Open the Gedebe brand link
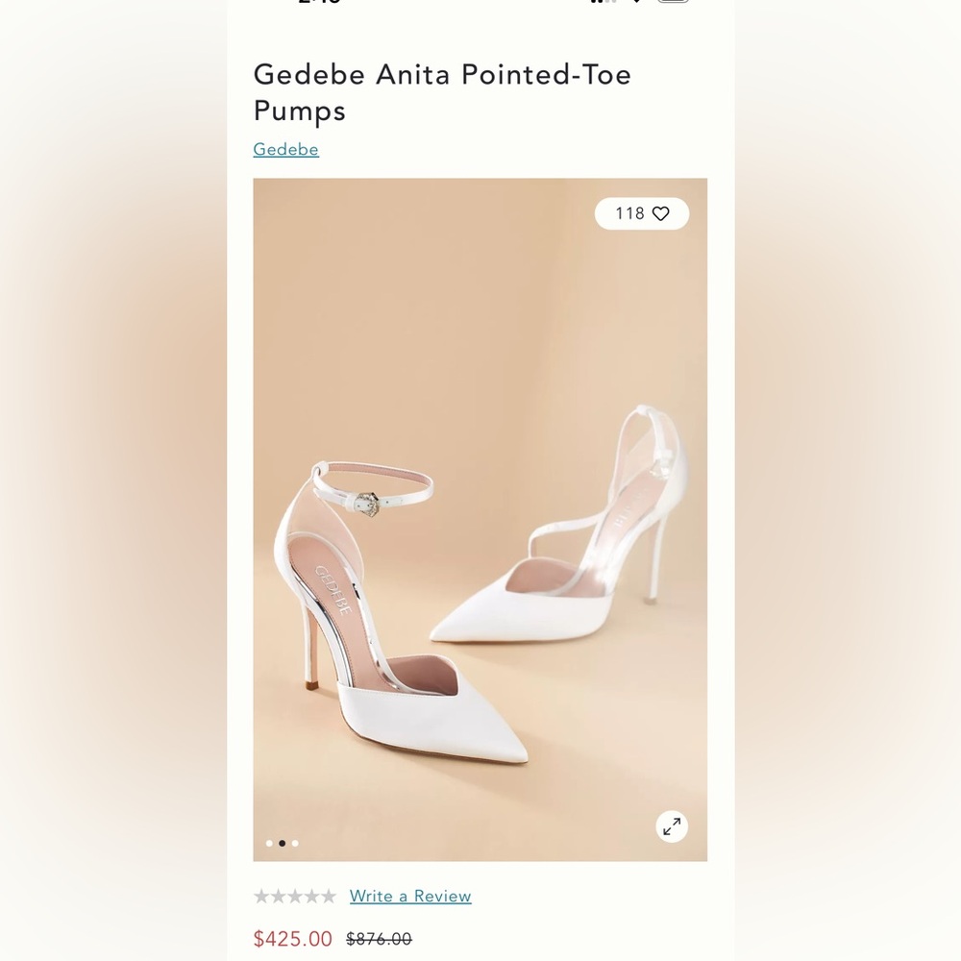Viewport: 961px width, 961px height. click(285, 149)
